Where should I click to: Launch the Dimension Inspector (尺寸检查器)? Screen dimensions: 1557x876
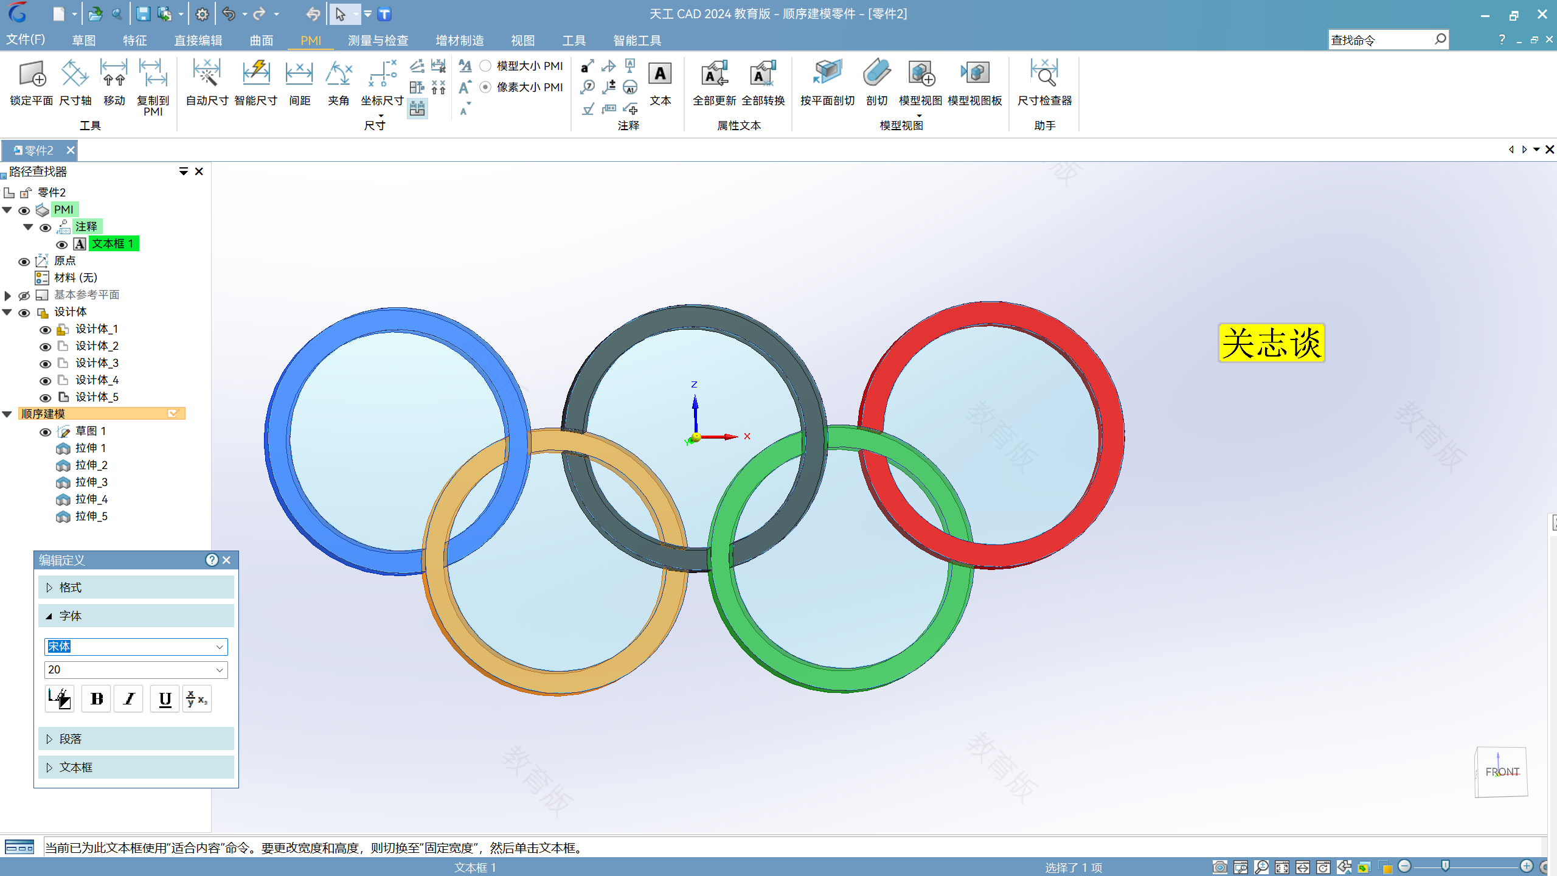click(1044, 83)
